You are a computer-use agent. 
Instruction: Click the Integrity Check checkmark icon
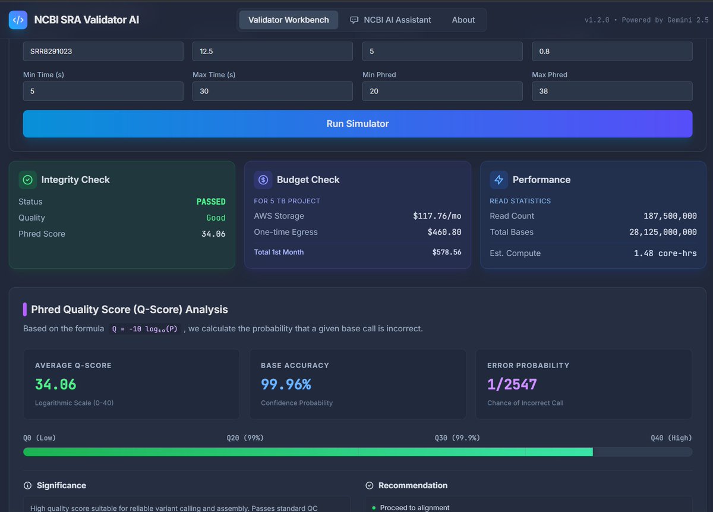27,180
